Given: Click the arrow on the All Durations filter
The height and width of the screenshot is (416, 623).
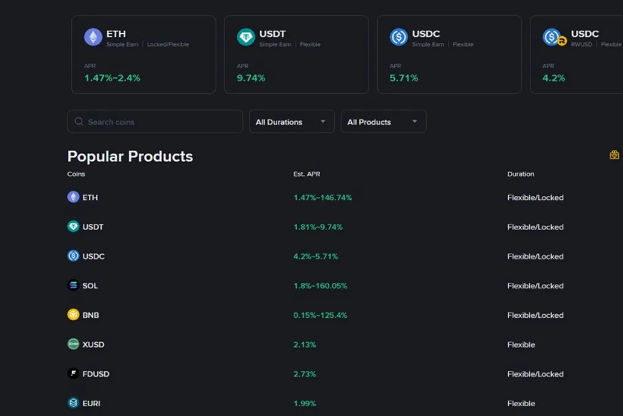Looking at the screenshot, I should [323, 121].
